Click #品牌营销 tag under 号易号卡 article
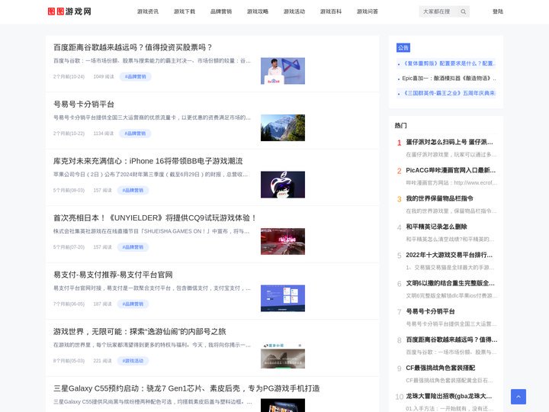 pos(135,133)
